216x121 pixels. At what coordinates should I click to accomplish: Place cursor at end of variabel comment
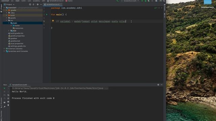[126, 21]
